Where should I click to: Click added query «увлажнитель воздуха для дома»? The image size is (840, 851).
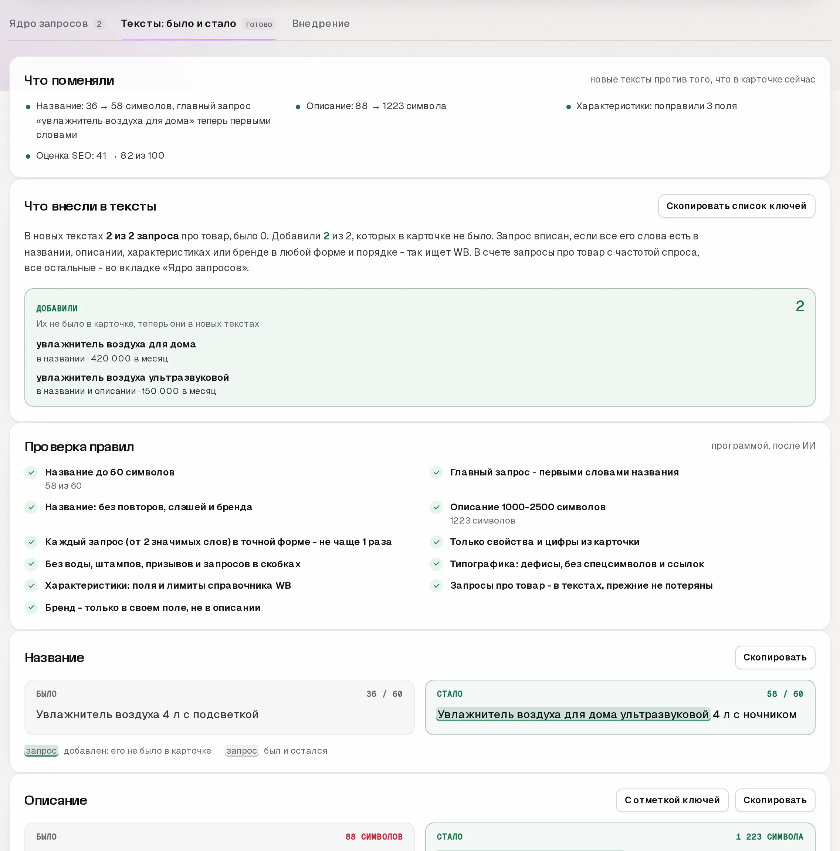click(116, 344)
